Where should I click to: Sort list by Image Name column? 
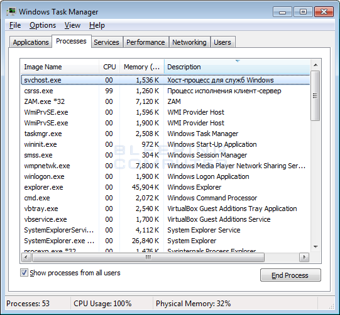(x=60, y=67)
